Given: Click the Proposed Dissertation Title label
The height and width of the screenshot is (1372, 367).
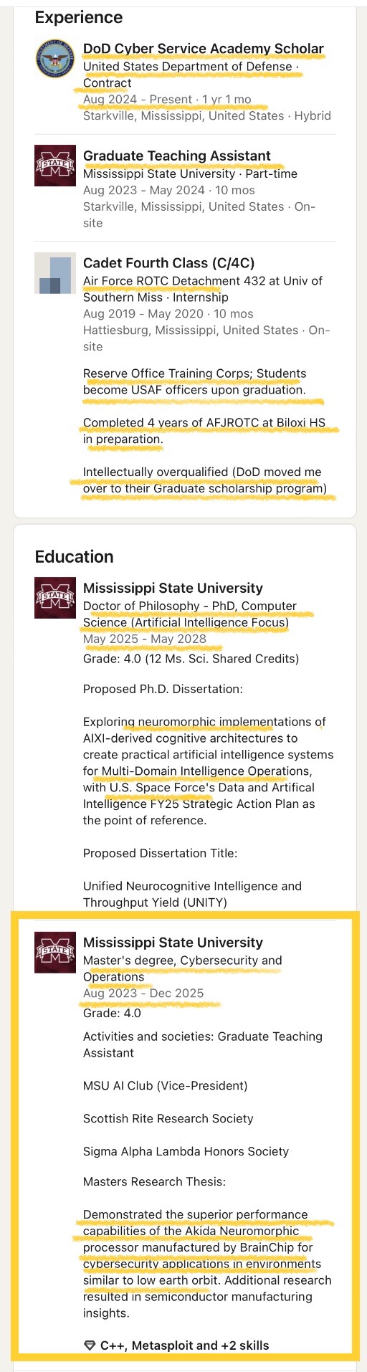Looking at the screenshot, I should coord(160,853).
